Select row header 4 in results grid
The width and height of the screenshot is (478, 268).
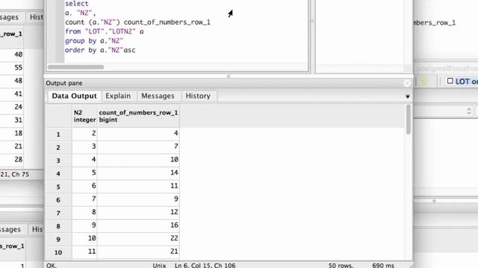coord(58,173)
